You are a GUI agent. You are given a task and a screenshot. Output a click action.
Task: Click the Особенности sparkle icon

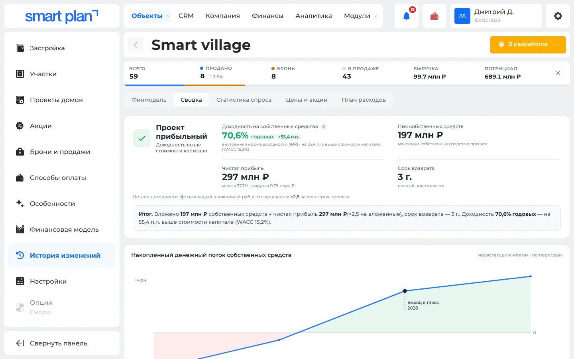coord(20,203)
